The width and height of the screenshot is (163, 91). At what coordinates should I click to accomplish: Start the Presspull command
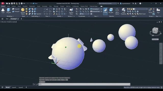point(16,11)
